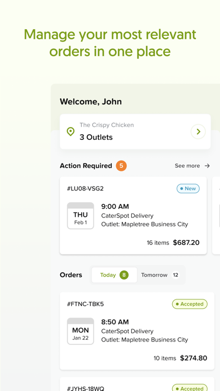Tap the green Today count badge 8
The width and height of the screenshot is (220, 391).
(124, 275)
